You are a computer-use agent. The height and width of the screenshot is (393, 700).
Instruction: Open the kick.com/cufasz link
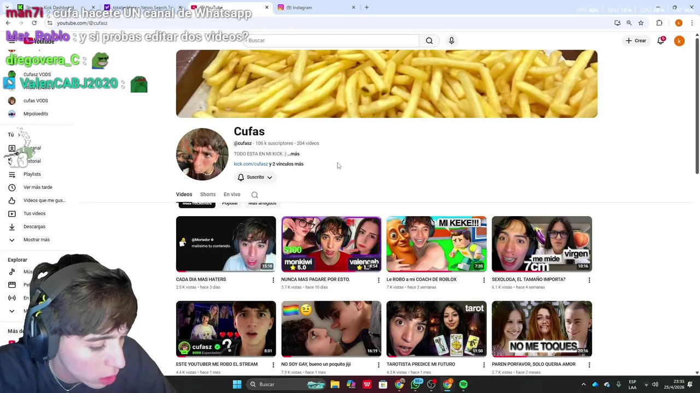tap(250, 164)
